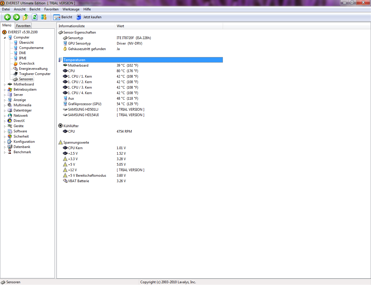Click the Tragbarer Computer laptop icon
The image size is (371, 285).
coord(16,74)
